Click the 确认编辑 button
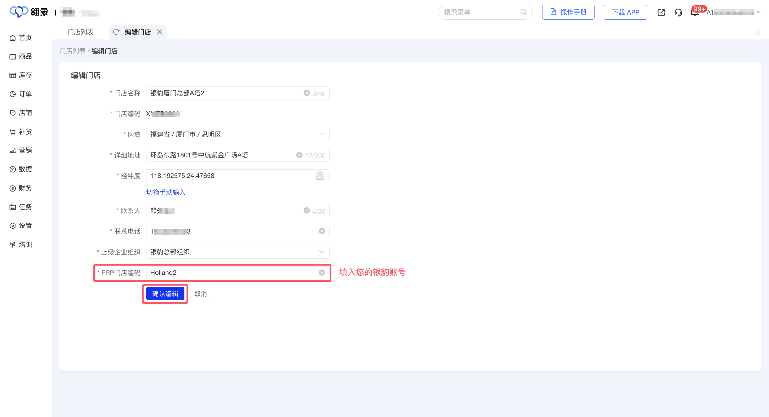 tap(165, 294)
